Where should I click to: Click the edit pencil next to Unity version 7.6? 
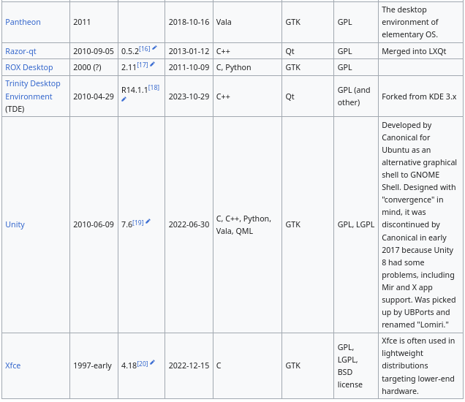point(148,221)
